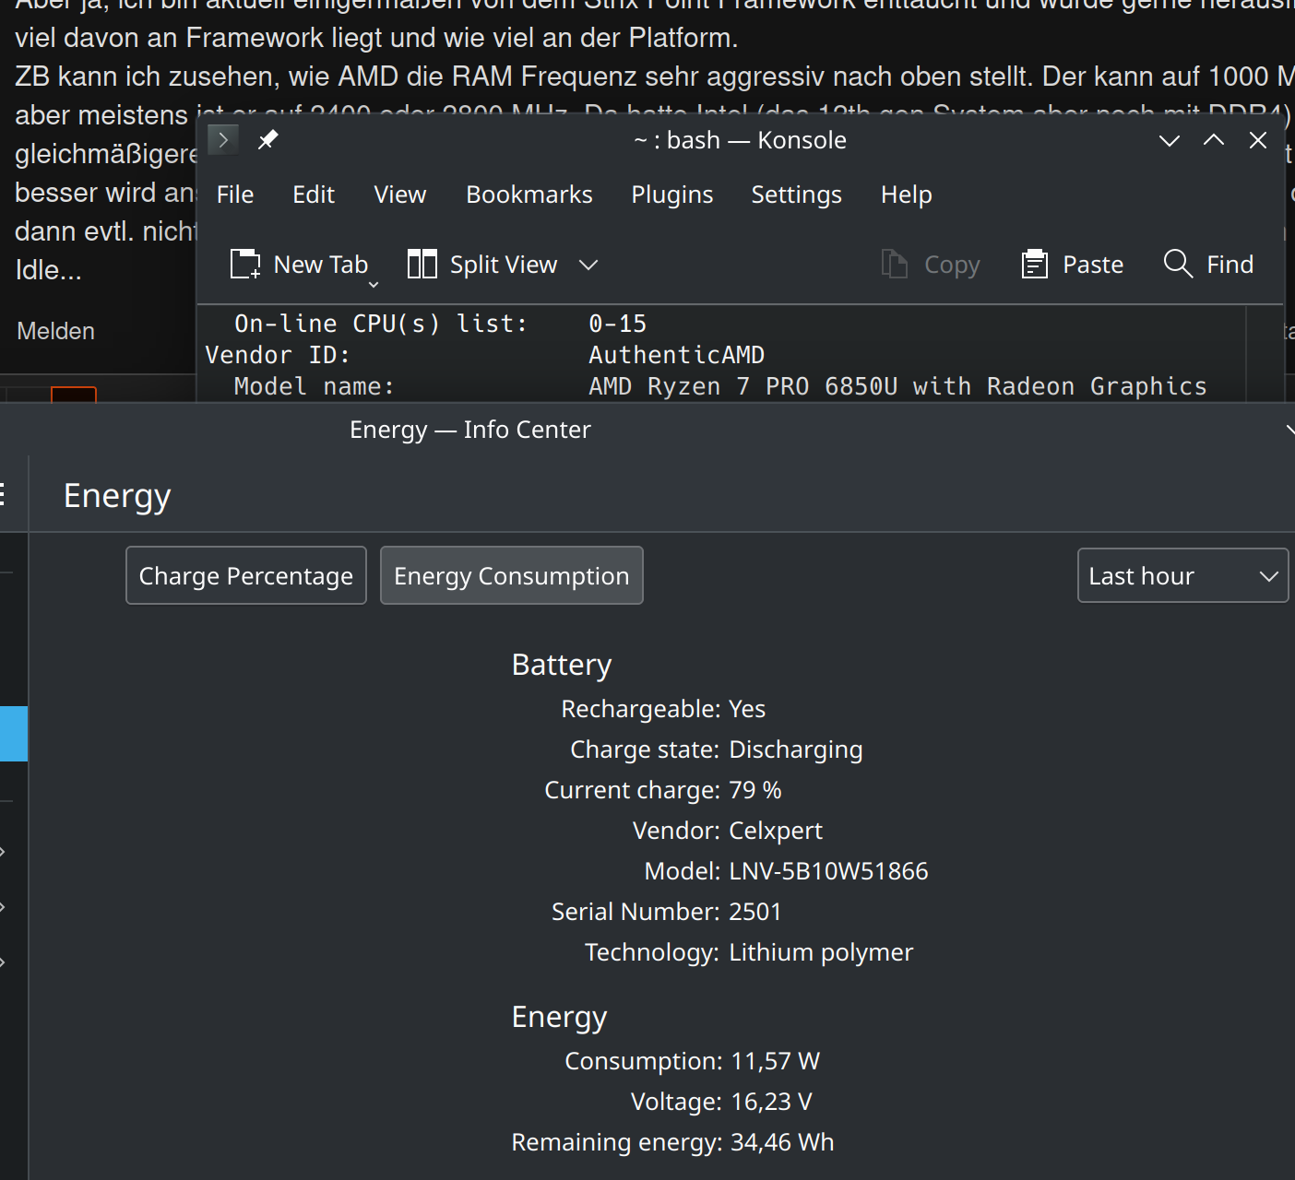Open the Plugins menu
Image resolution: width=1295 pixels, height=1180 pixels.
(671, 195)
